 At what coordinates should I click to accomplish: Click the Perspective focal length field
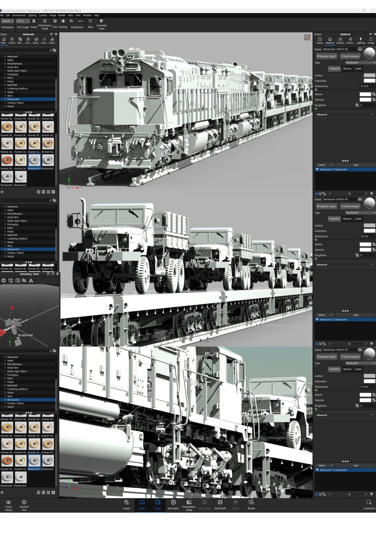tap(80, 21)
